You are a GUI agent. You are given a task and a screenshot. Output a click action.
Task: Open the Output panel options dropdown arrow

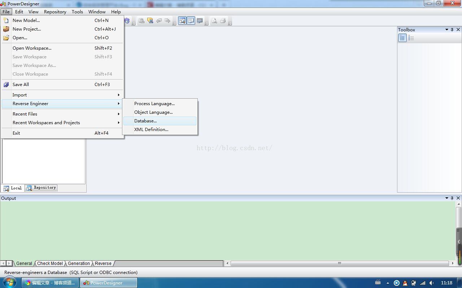click(x=447, y=198)
